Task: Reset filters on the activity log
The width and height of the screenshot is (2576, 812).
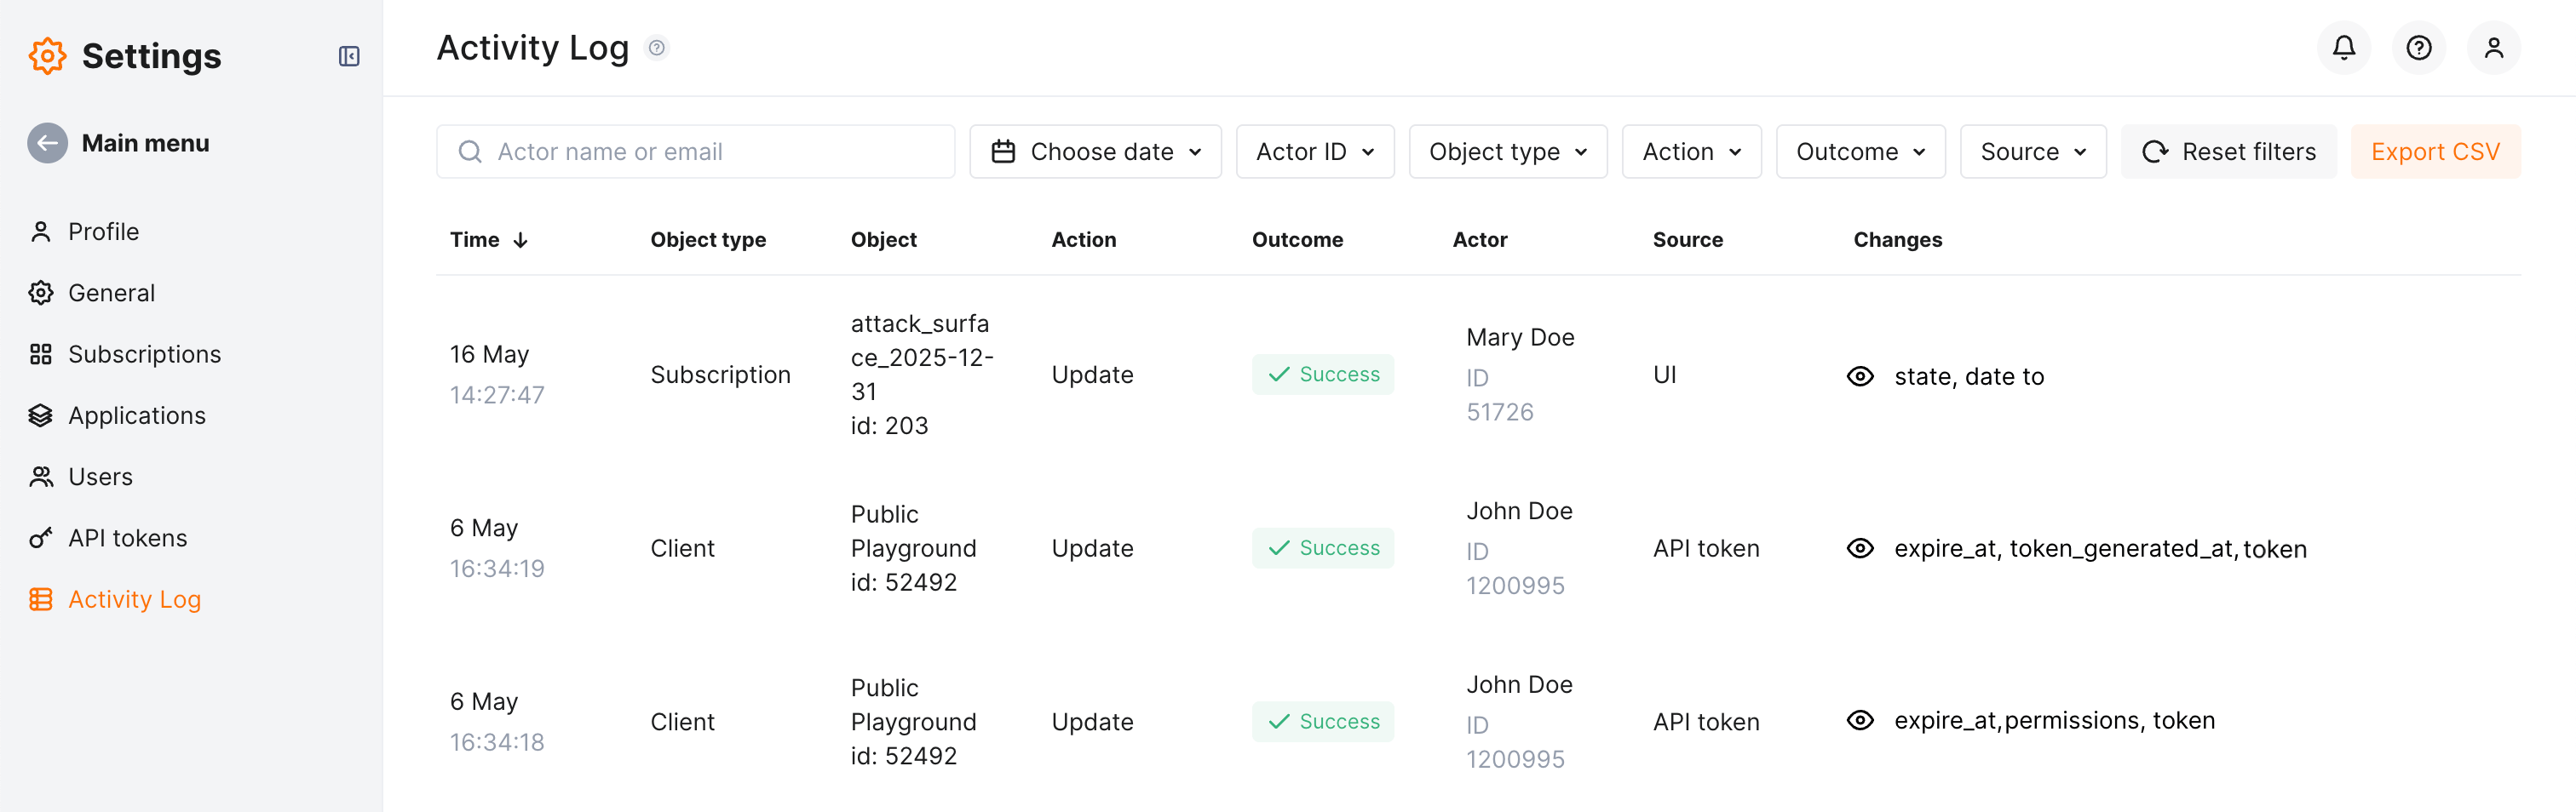Action: point(2228,152)
